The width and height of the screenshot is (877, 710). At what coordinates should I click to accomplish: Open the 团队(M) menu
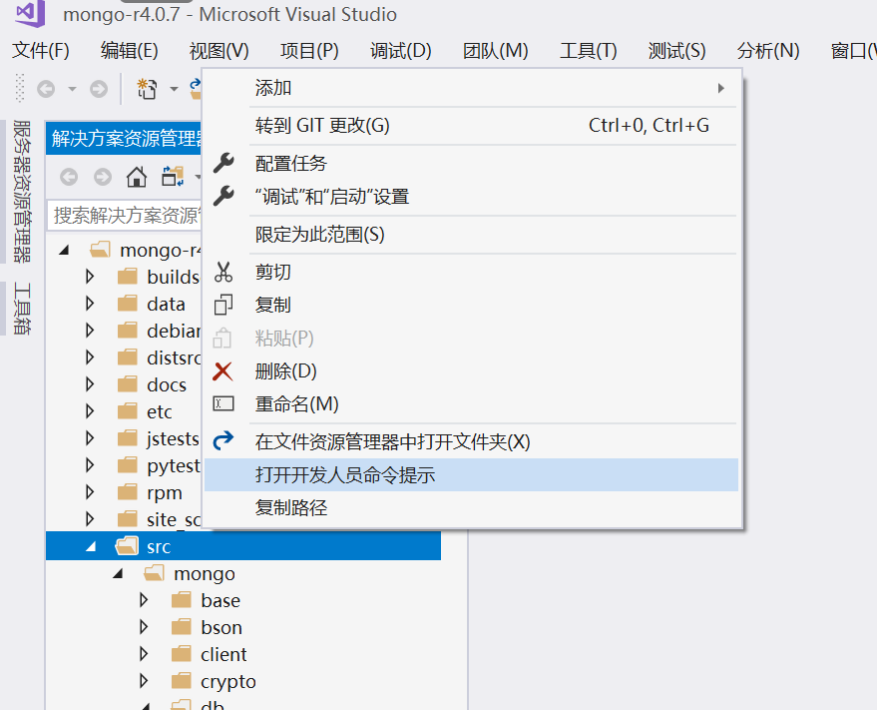click(x=496, y=51)
